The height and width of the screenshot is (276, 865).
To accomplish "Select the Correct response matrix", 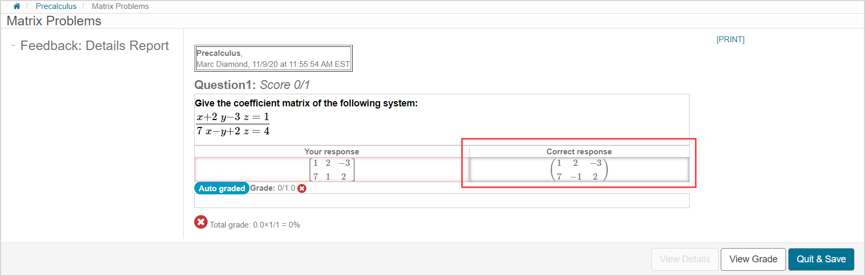I will pos(579,170).
